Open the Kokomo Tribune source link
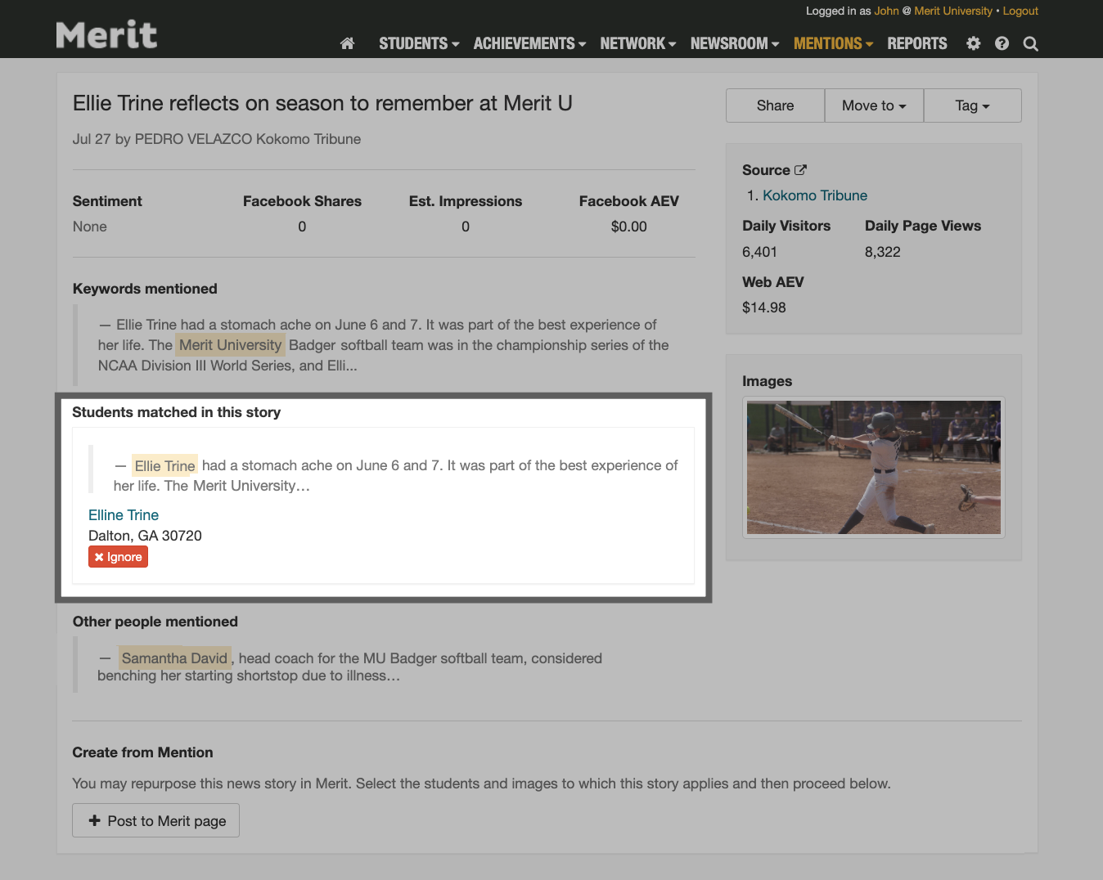The image size is (1103, 880). [x=814, y=195]
